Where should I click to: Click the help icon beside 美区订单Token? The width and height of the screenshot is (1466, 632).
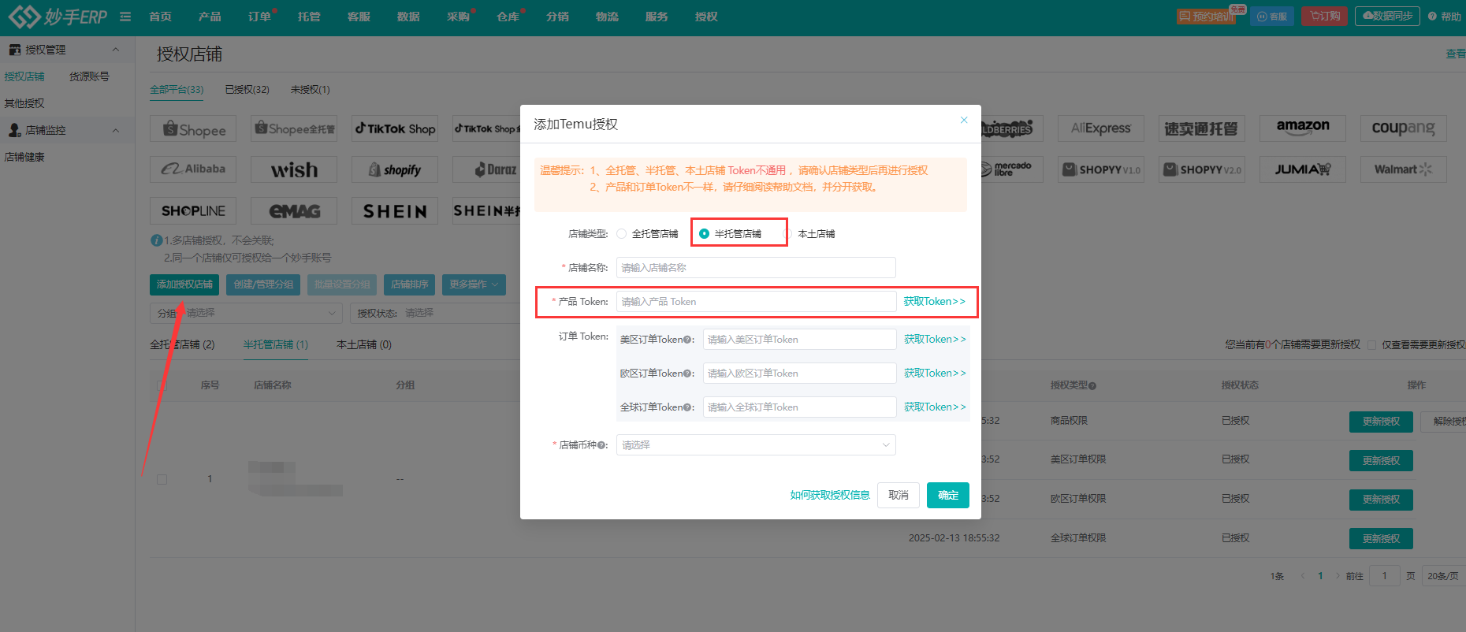click(x=687, y=340)
